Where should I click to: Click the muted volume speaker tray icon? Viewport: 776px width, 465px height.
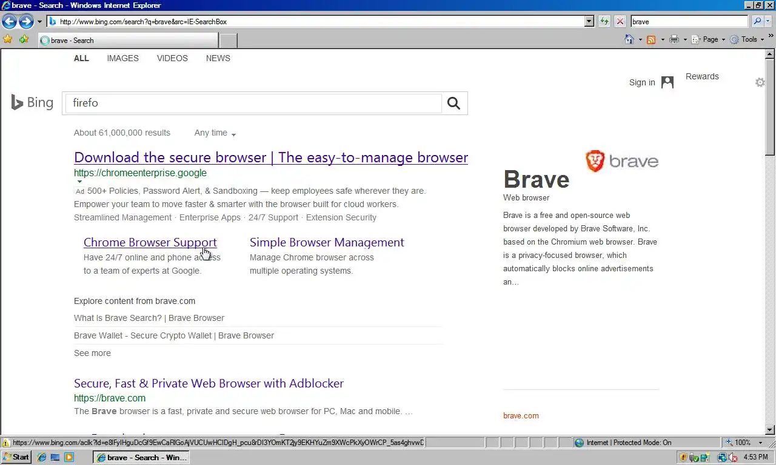tap(732, 458)
